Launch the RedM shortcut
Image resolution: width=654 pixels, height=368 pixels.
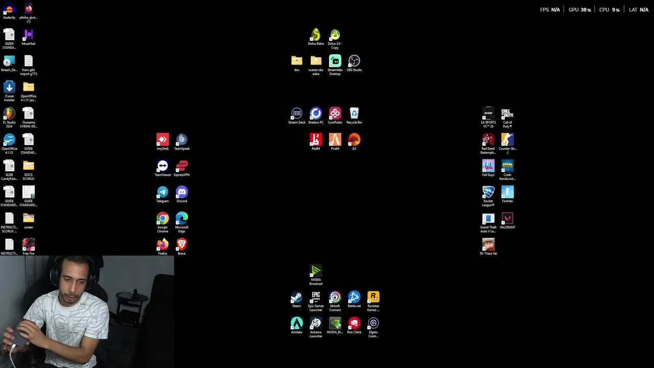click(x=316, y=141)
